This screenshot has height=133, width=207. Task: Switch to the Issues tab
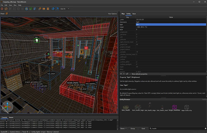pyautogui.click(x=11, y=117)
